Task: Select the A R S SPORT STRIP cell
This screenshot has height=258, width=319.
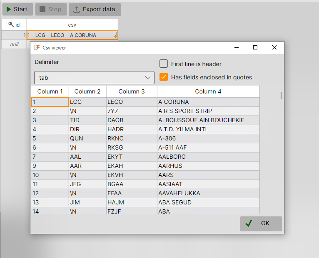Action: pos(208,111)
